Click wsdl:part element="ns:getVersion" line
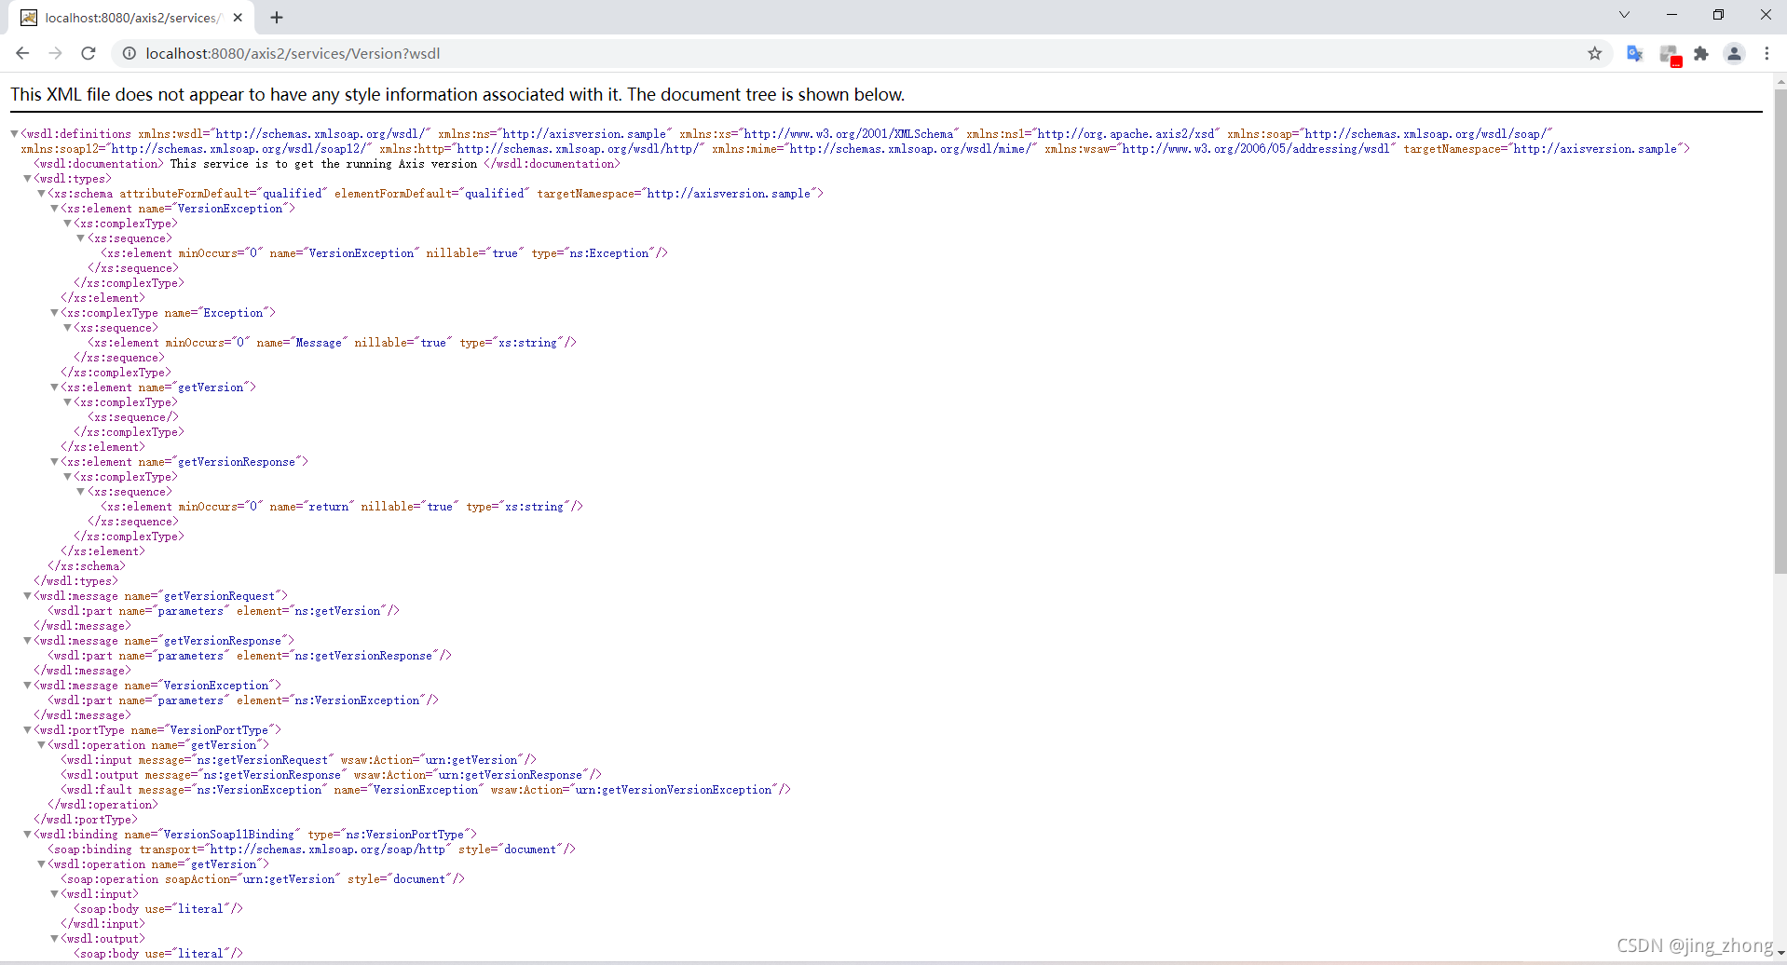 point(224,611)
